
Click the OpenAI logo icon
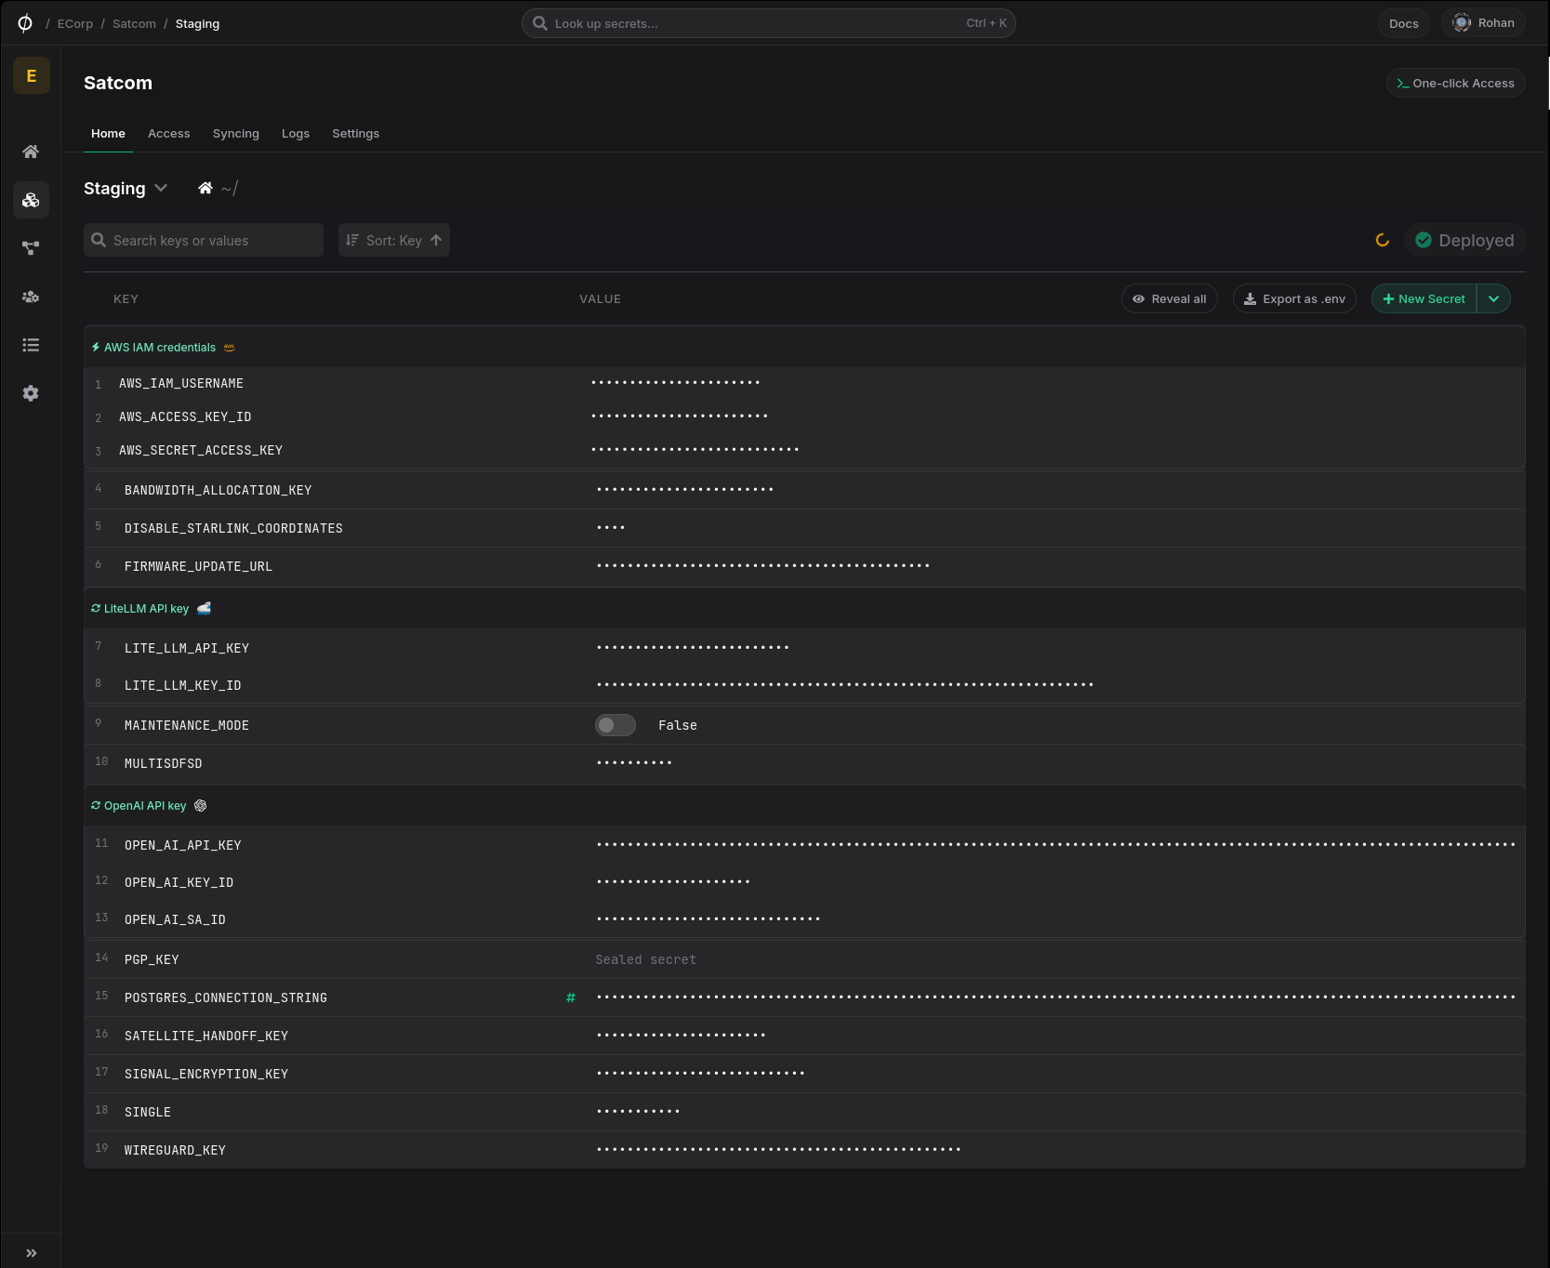coord(200,806)
